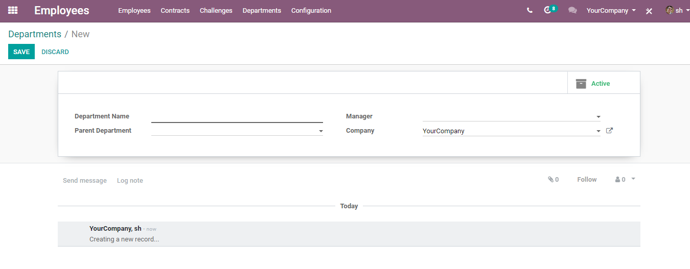Image resolution: width=690 pixels, height=269 pixels.
Task: Open the YourCompany switcher in the navbar
Action: (x=611, y=10)
